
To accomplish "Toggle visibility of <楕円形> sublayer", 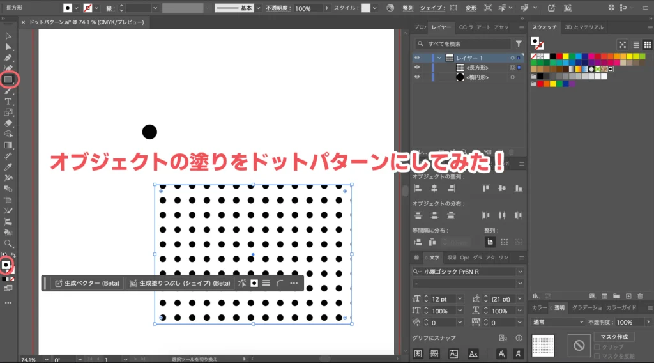I will click(417, 77).
